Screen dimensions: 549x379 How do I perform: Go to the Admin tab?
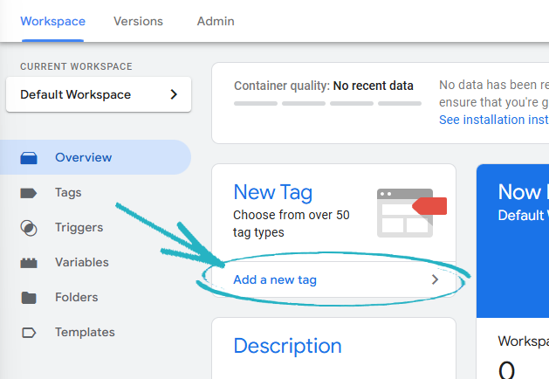coord(216,21)
